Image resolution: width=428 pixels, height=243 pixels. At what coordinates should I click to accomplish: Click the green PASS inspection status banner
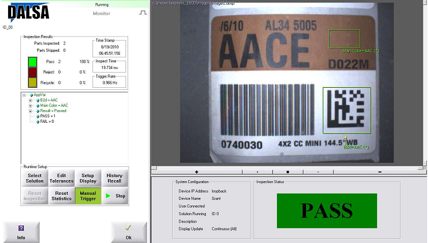pos(327,211)
